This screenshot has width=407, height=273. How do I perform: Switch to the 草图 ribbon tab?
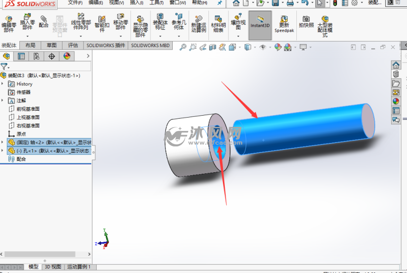pyautogui.click(x=52, y=45)
